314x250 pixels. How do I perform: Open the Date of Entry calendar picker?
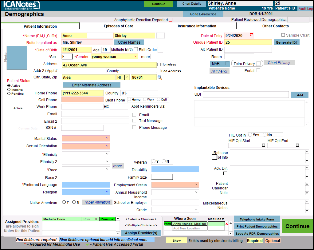(x=251, y=35)
